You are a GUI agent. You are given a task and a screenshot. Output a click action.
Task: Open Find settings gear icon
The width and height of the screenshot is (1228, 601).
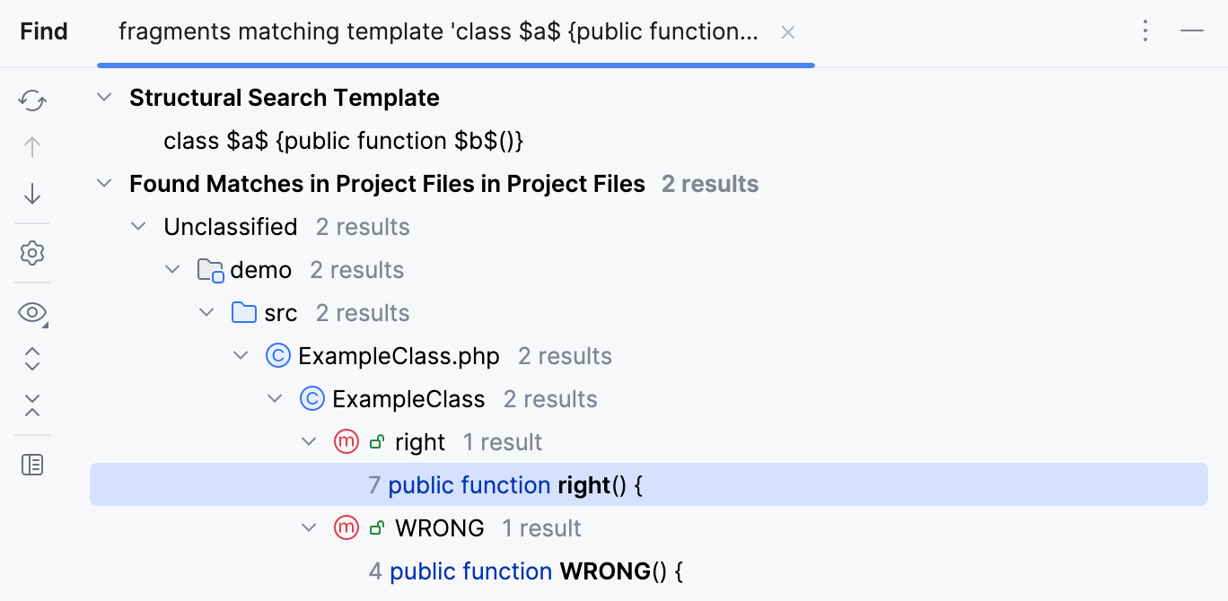(32, 253)
